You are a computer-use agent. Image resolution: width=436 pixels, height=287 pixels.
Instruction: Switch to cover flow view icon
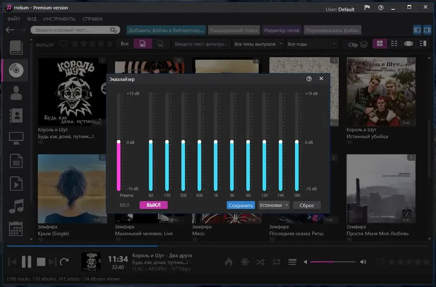point(408,43)
